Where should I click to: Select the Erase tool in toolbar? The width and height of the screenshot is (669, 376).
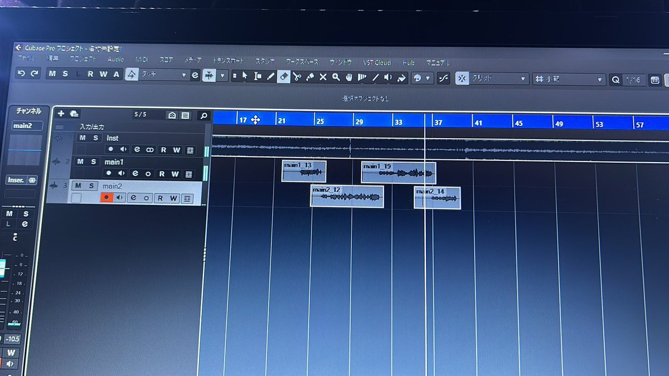click(x=284, y=77)
